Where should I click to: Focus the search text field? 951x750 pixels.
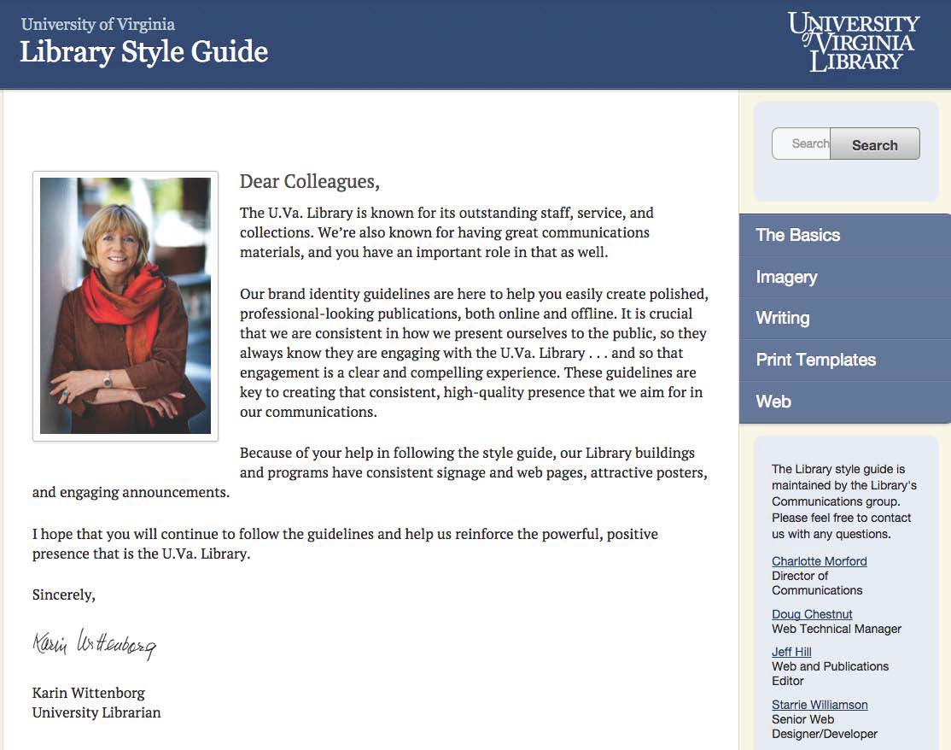[802, 144]
